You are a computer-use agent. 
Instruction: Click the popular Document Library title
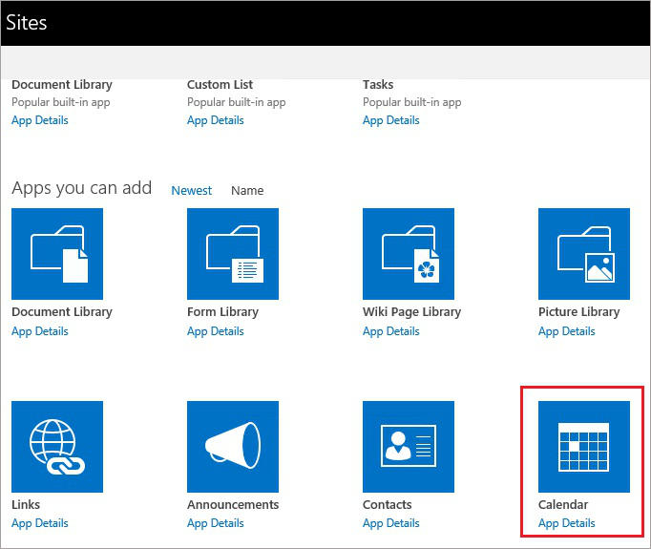coord(62,85)
